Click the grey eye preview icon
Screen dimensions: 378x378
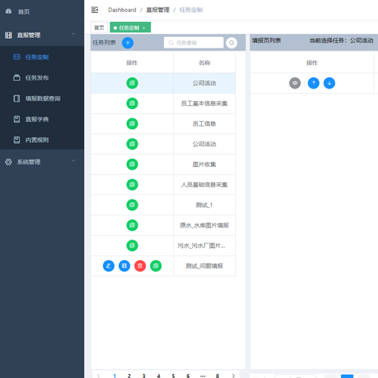[x=295, y=83]
